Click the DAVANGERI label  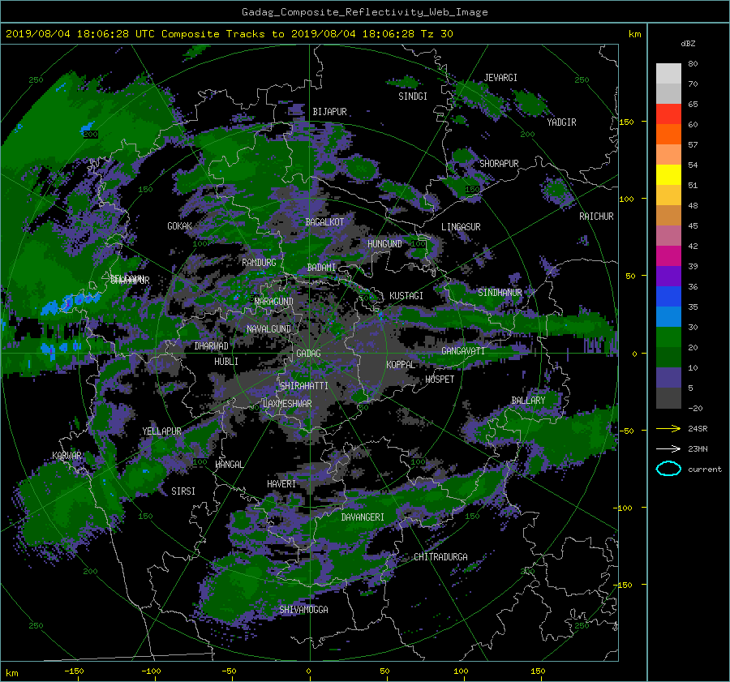click(363, 517)
